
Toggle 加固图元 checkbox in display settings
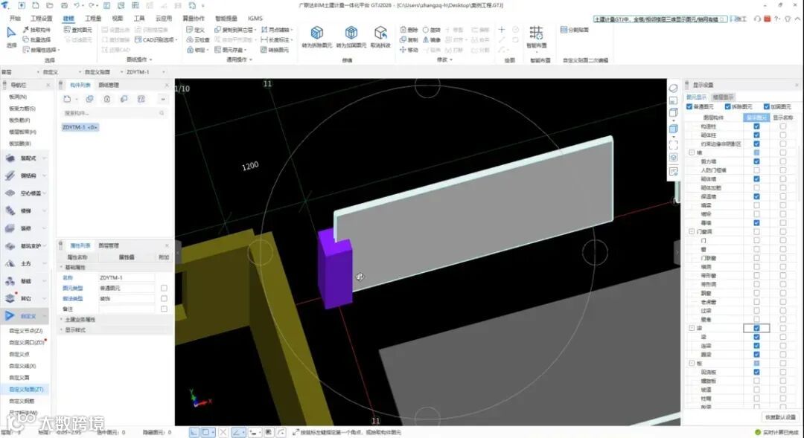pos(767,106)
